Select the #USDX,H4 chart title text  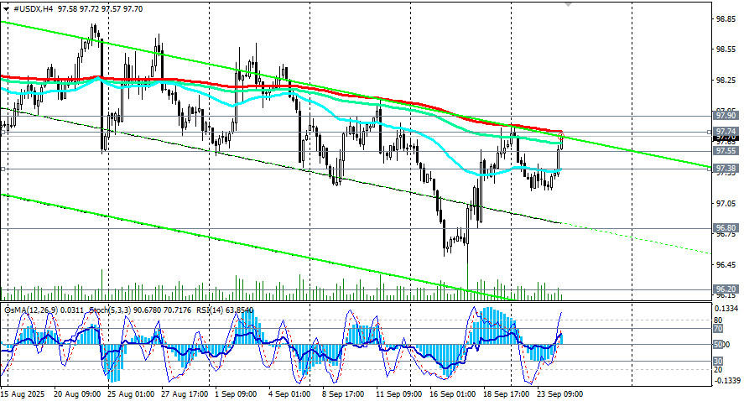35,8
